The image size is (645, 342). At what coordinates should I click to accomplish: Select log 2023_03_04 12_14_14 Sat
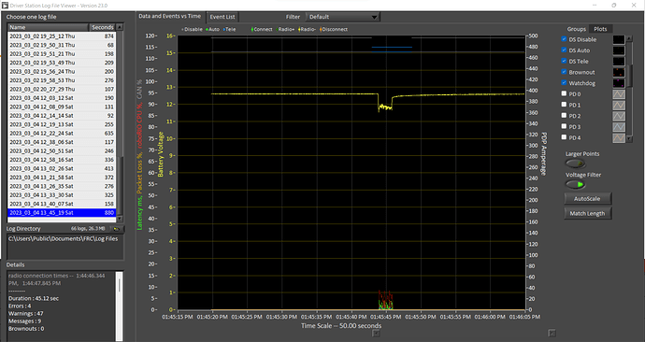(x=62, y=116)
